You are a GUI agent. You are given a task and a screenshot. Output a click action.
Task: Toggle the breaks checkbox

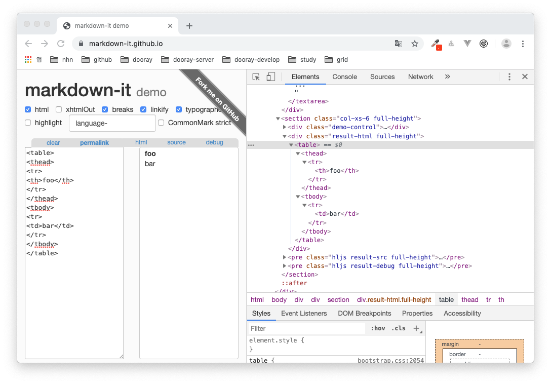click(105, 109)
